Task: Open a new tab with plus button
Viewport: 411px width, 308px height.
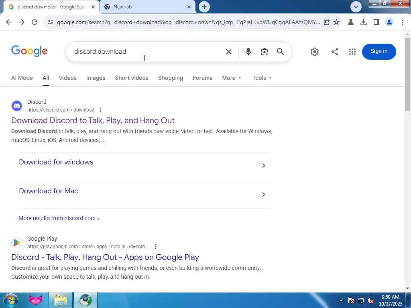Action: point(204,7)
